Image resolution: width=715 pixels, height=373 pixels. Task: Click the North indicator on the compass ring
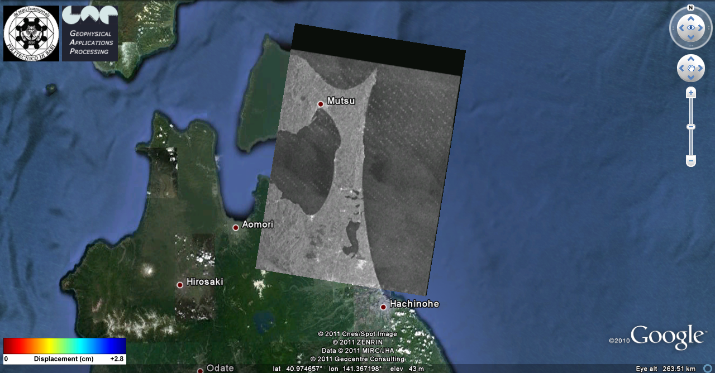click(691, 8)
